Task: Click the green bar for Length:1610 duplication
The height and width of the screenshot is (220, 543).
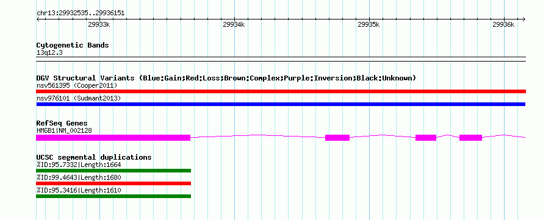Action: pos(113,196)
